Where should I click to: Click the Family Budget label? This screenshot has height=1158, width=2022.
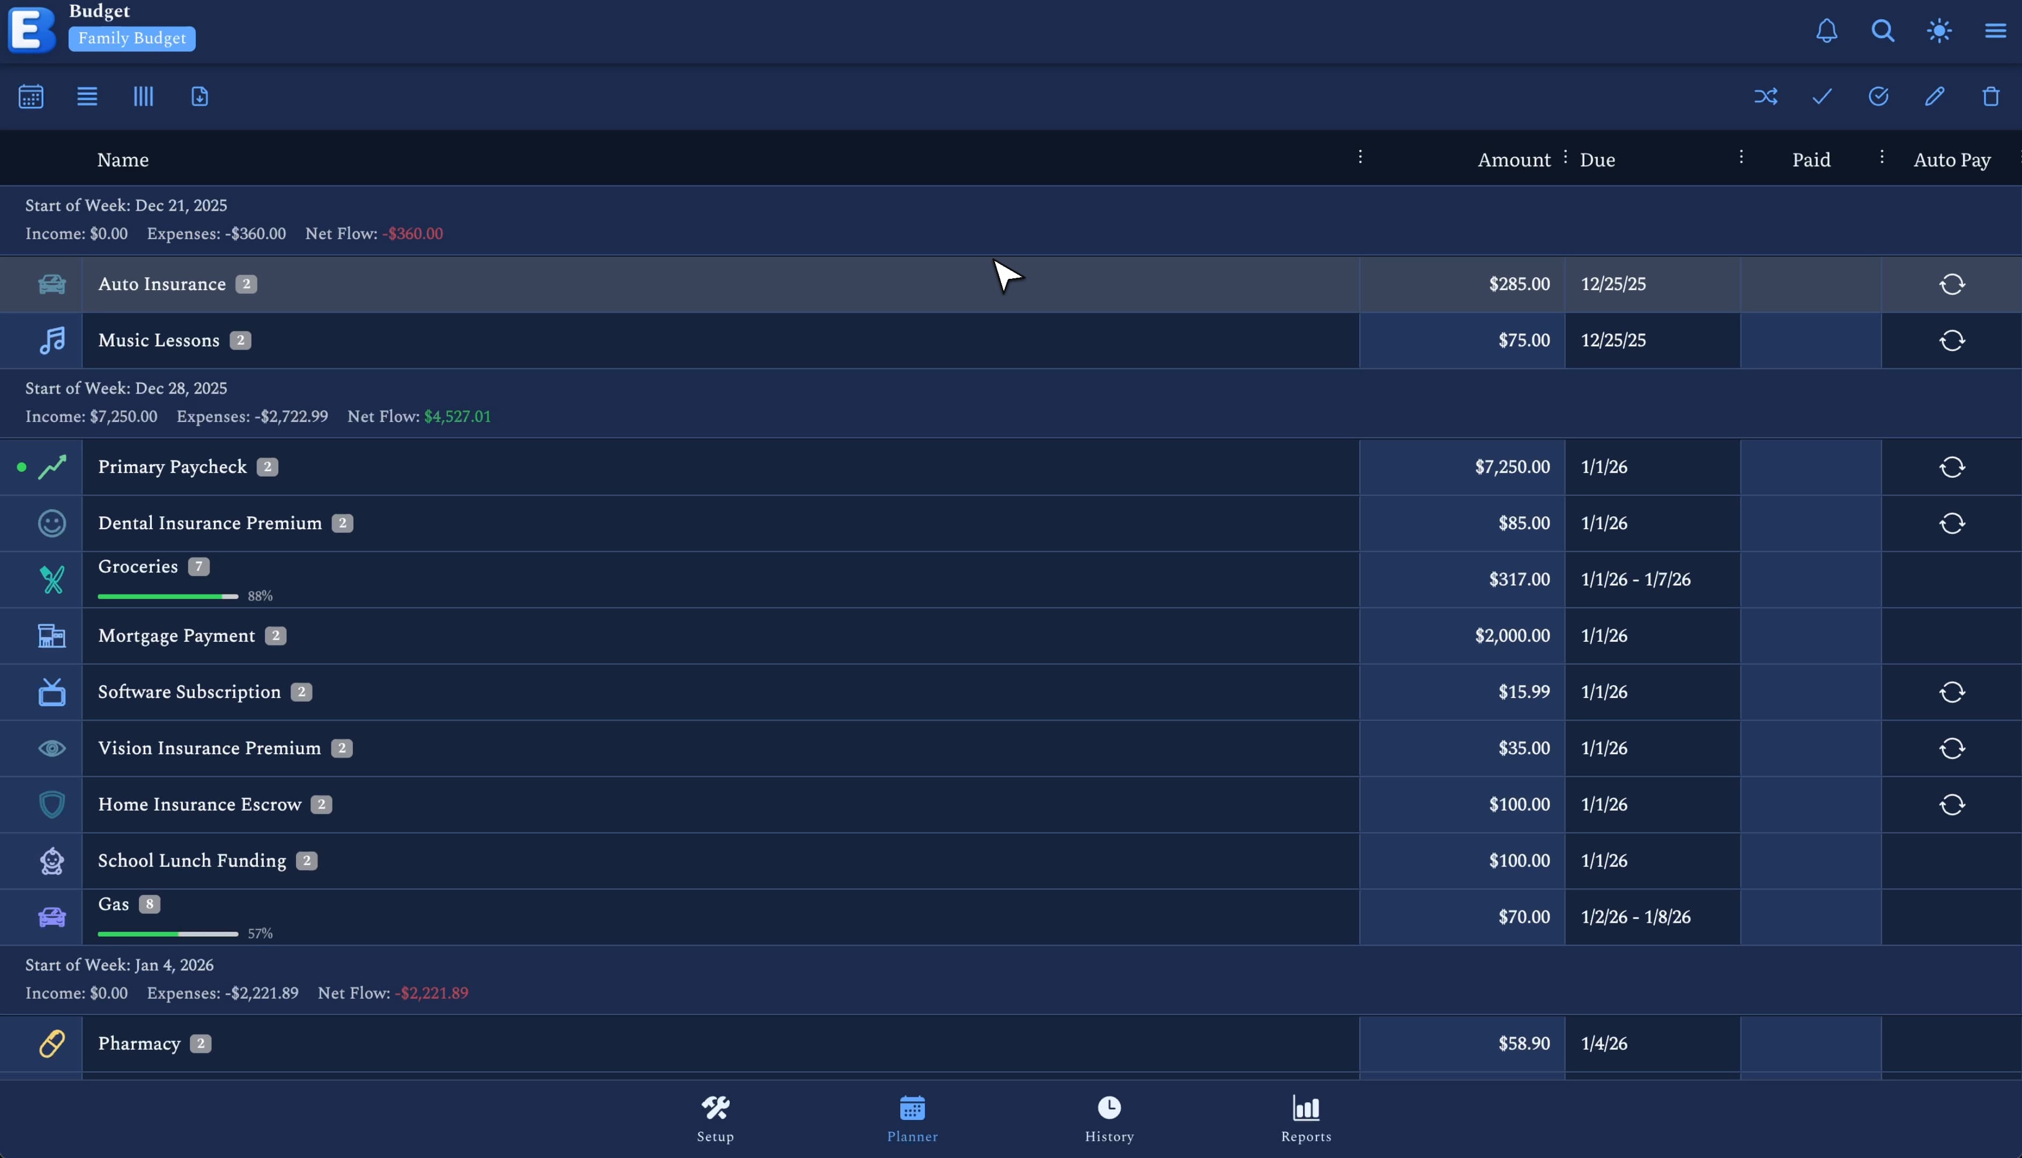[x=132, y=38]
